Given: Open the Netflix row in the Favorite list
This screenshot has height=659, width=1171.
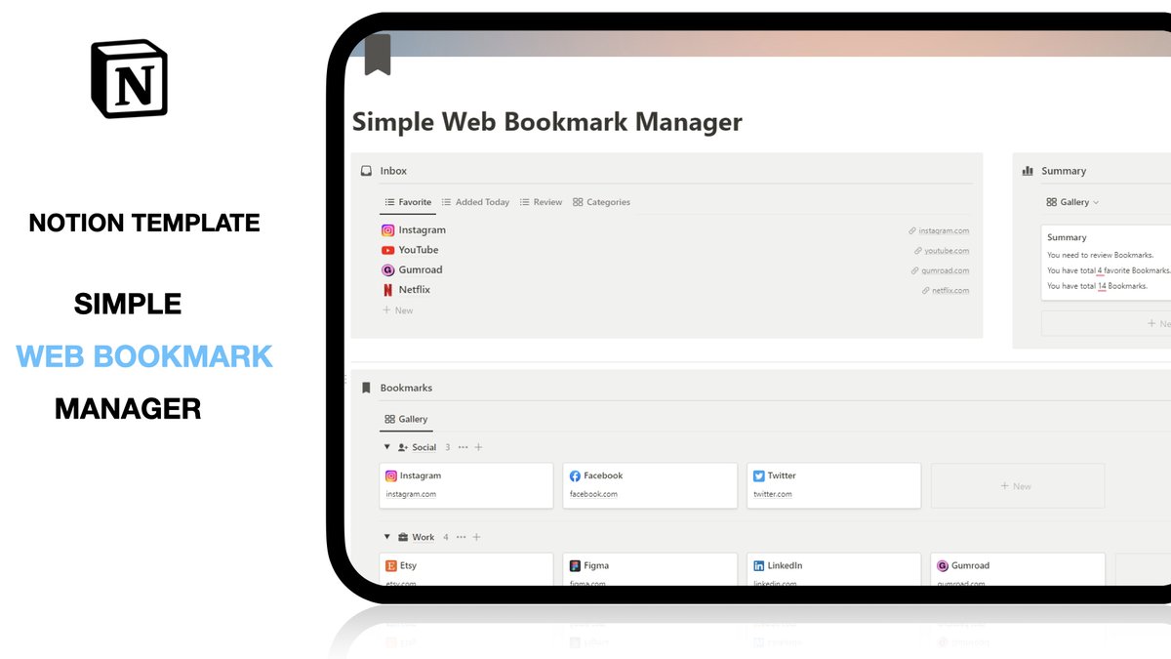Looking at the screenshot, I should point(675,290).
